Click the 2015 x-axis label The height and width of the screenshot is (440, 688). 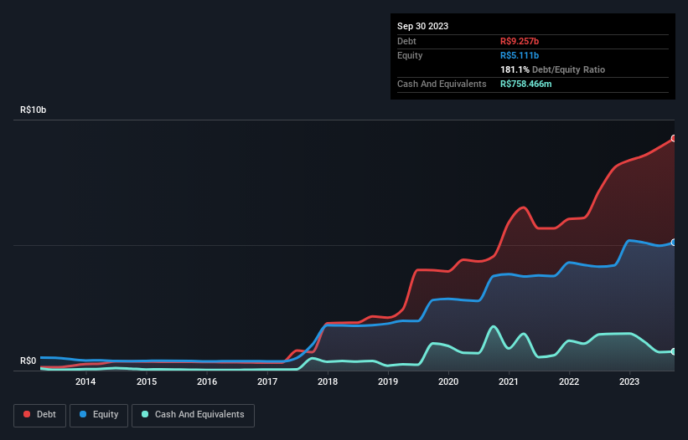[x=147, y=381]
